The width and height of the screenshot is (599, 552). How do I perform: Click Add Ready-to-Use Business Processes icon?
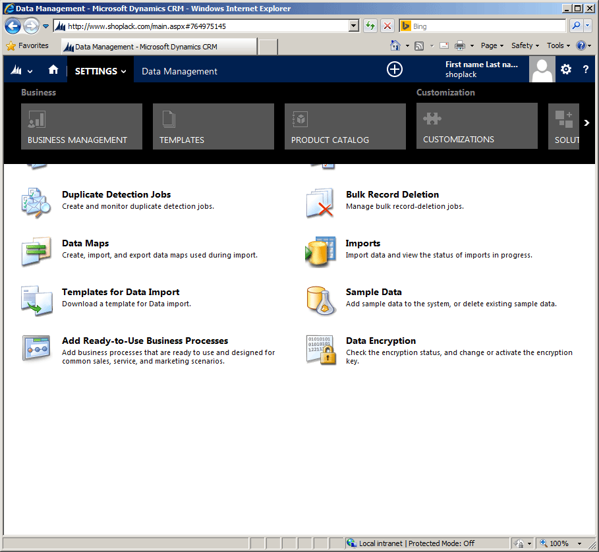(36, 348)
